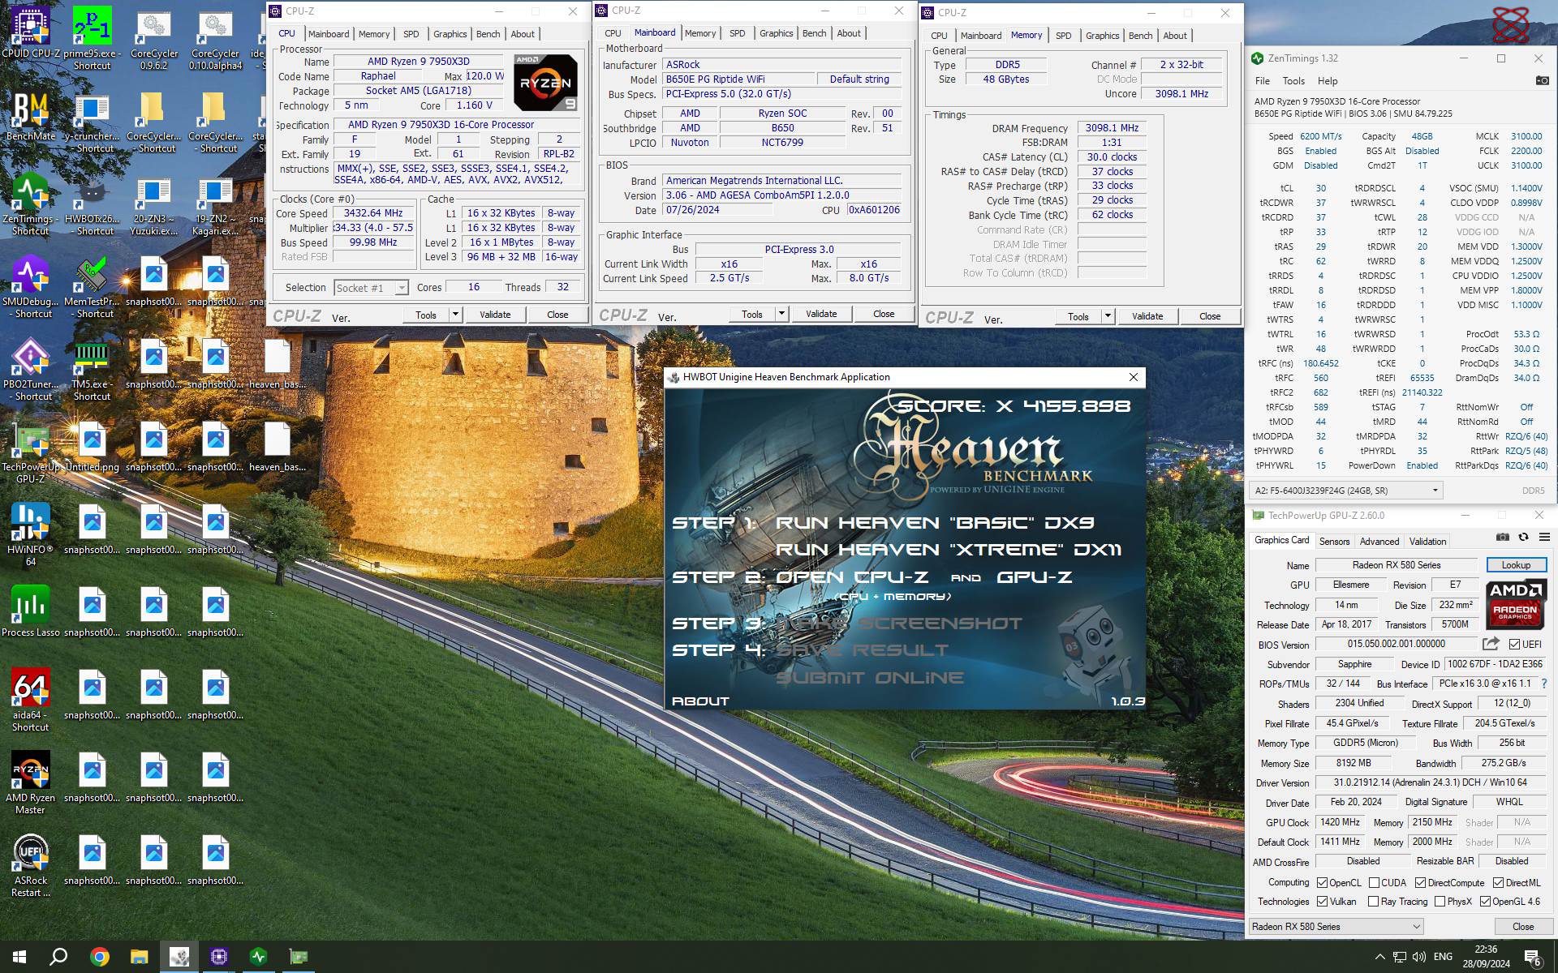The width and height of the screenshot is (1558, 973).
Task: Open the BenchMate desktop icon
Action: [x=31, y=116]
